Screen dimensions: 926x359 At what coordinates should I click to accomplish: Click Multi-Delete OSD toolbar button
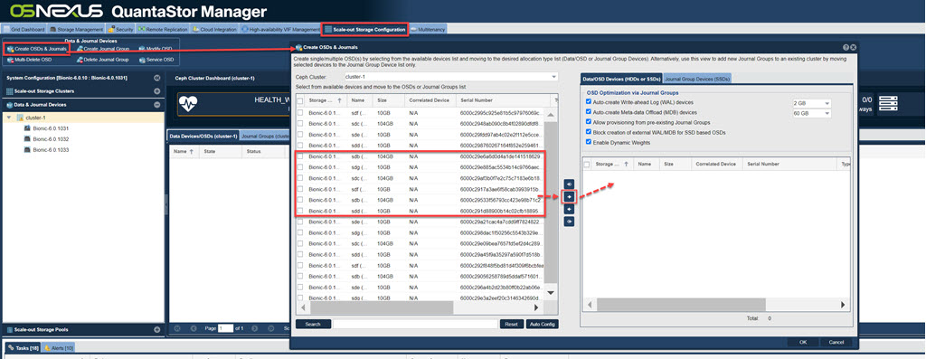point(30,60)
